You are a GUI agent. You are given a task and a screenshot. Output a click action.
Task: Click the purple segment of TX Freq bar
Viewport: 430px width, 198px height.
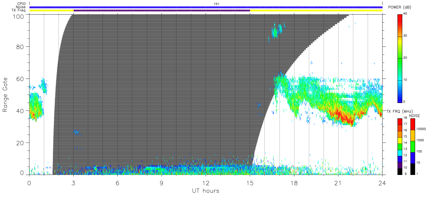[162, 10]
